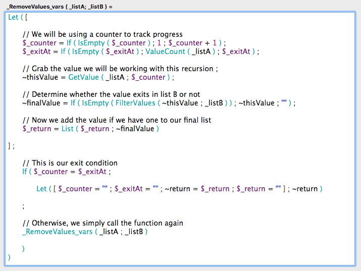Screen dimensions: 361x271
Task: Click the recursive call '_RemoveValues_vars ( _listA ; _listB )'
Action: click(x=85, y=232)
